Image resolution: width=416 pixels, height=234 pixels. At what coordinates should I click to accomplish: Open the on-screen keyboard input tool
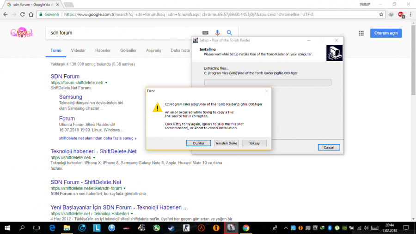pyautogui.click(x=205, y=33)
